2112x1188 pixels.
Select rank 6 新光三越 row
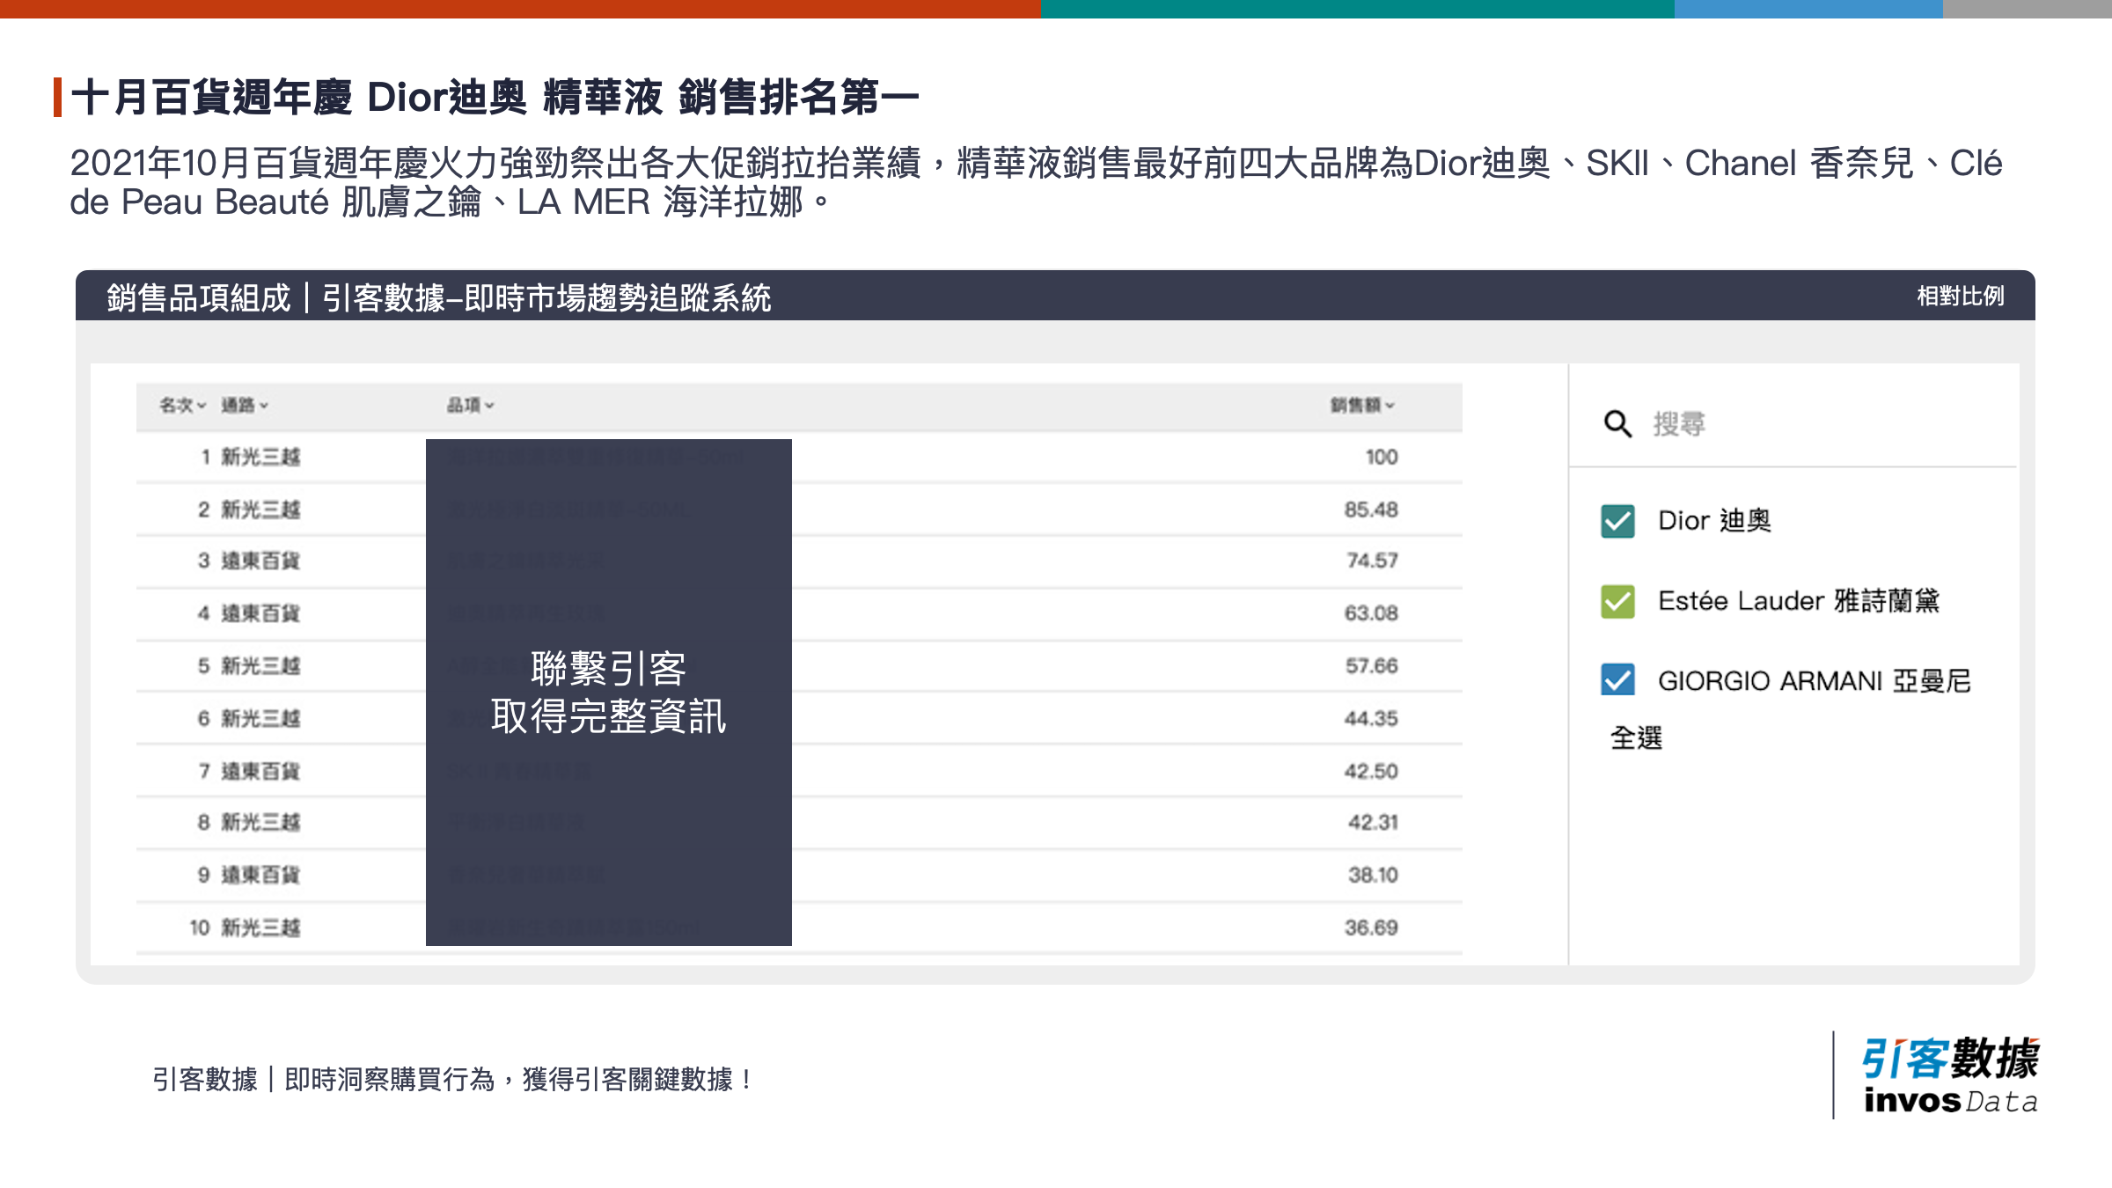click(799, 718)
